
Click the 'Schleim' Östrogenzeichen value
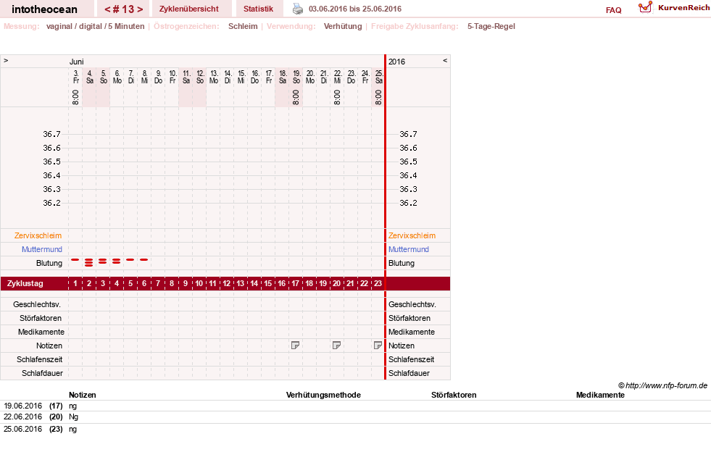(243, 26)
